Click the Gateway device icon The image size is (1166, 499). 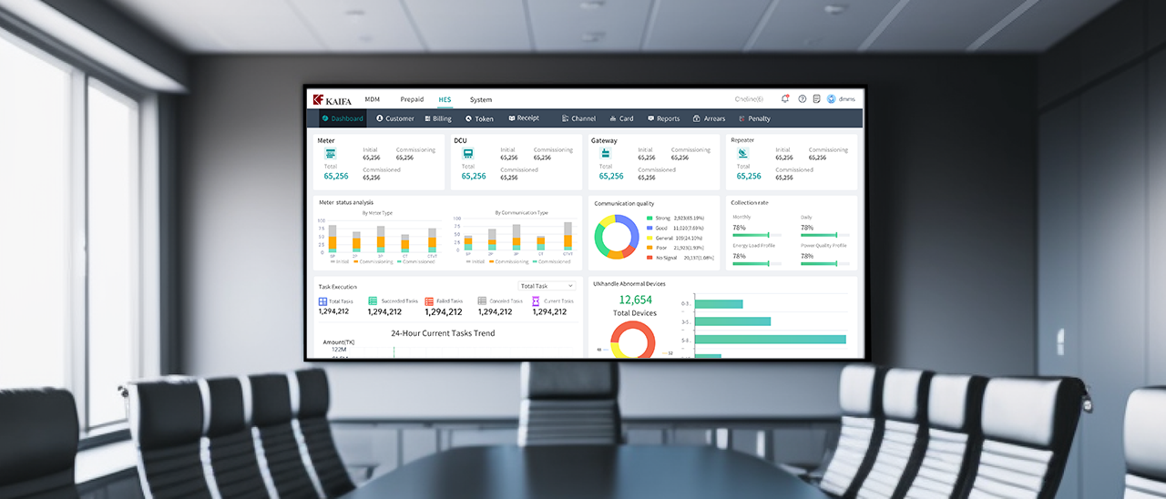click(604, 155)
